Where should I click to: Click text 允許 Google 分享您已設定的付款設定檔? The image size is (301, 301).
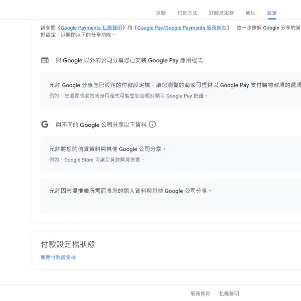pos(99,85)
